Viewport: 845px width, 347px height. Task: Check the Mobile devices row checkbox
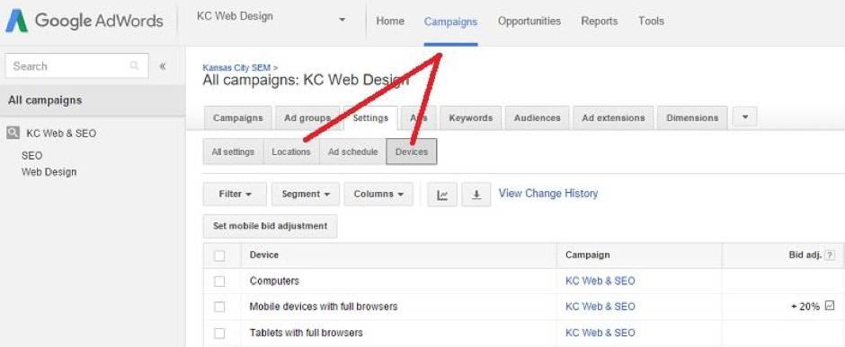(219, 307)
